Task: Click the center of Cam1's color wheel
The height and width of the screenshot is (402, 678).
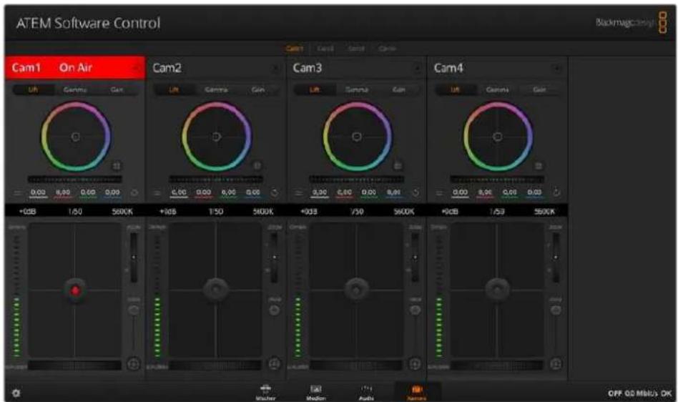Action: click(75, 137)
